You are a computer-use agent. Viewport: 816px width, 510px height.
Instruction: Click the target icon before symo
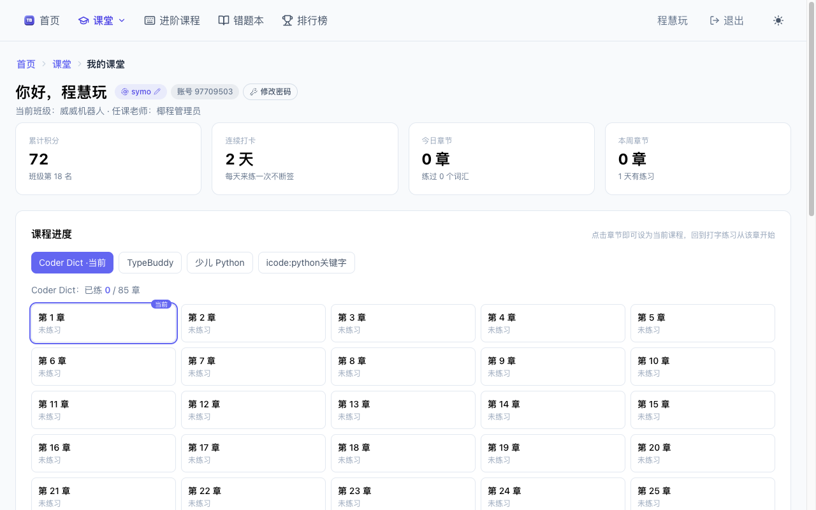coord(125,92)
